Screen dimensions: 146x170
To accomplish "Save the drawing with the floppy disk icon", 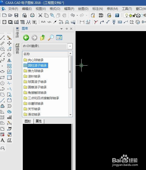I will pyautogui.click(x=16, y=15).
